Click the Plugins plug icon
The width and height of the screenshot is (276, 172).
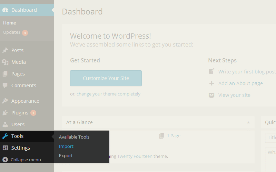pyautogui.click(x=5, y=113)
